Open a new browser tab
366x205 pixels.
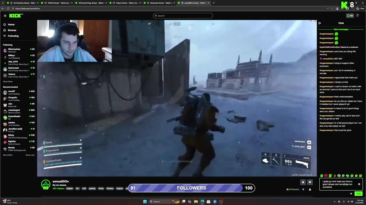tap(214, 3)
